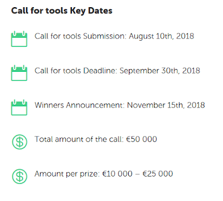The image size is (223, 201).
Task: Click the 'Call for tools Key Dates' heading
Action: click(x=62, y=11)
